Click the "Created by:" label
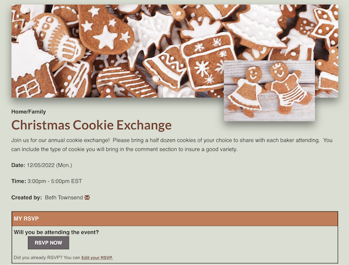This screenshot has height=265, width=349. click(27, 198)
